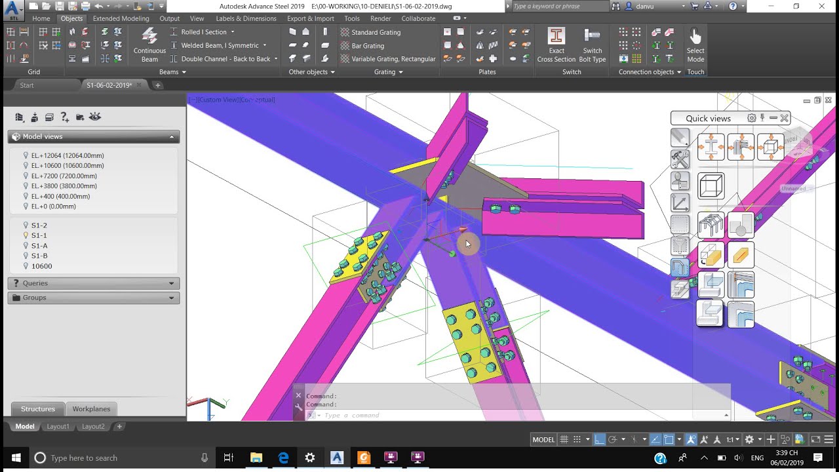Open the annotation scale 1:1 dropdown
Screen dimensions: 839x472
(x=734, y=440)
